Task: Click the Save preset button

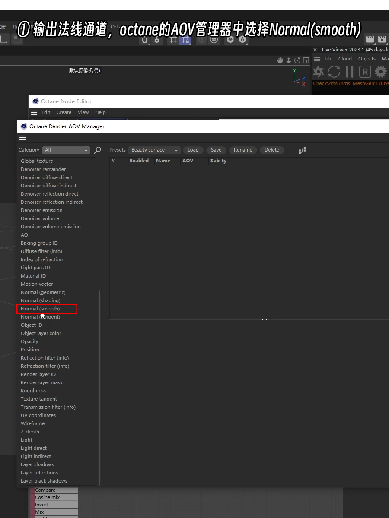Action: [216, 150]
